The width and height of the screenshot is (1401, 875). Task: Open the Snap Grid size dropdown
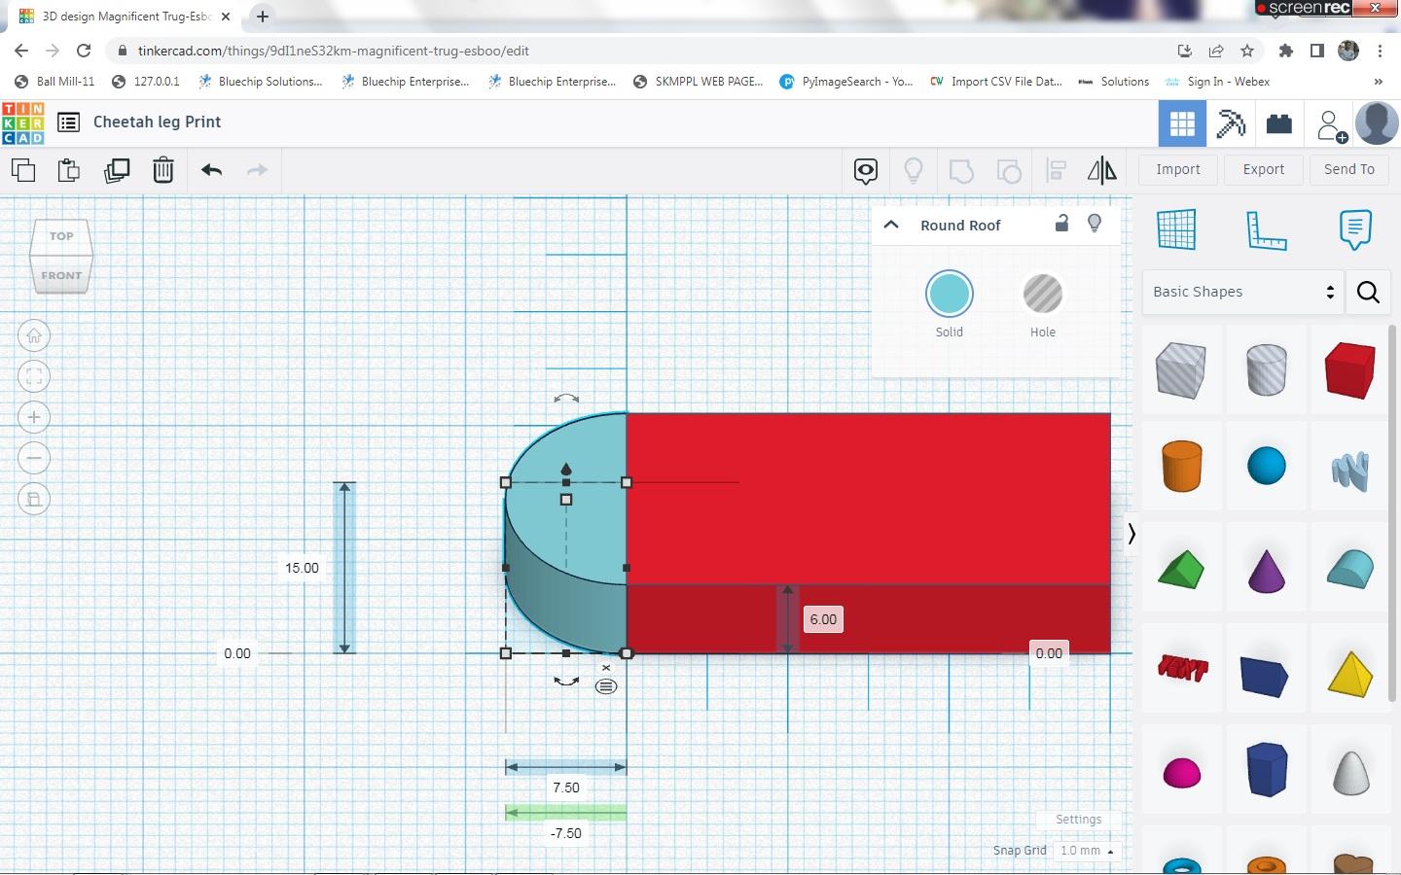point(1087,851)
